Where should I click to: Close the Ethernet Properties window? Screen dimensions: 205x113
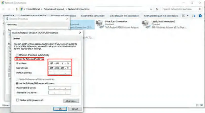click(67, 19)
